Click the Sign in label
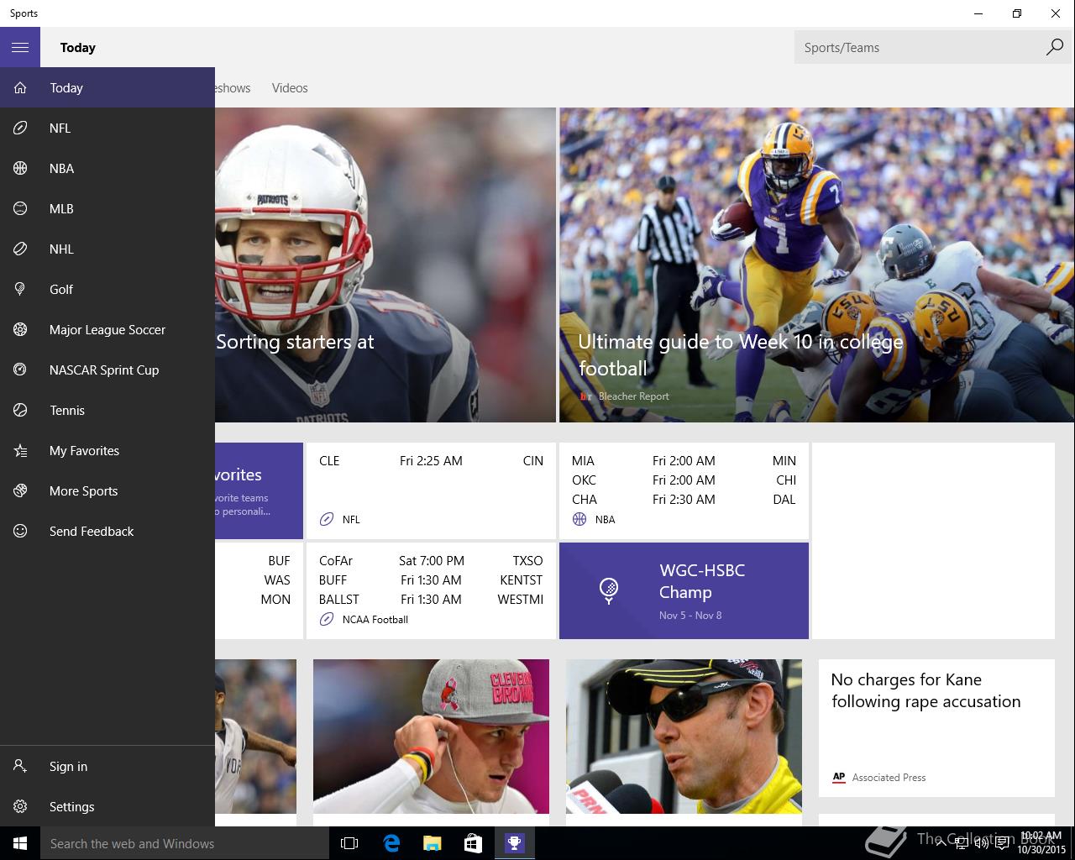1075x860 pixels. 68,766
